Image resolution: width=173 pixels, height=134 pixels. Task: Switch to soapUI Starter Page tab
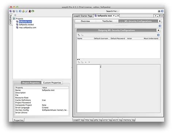(x=83, y=16)
